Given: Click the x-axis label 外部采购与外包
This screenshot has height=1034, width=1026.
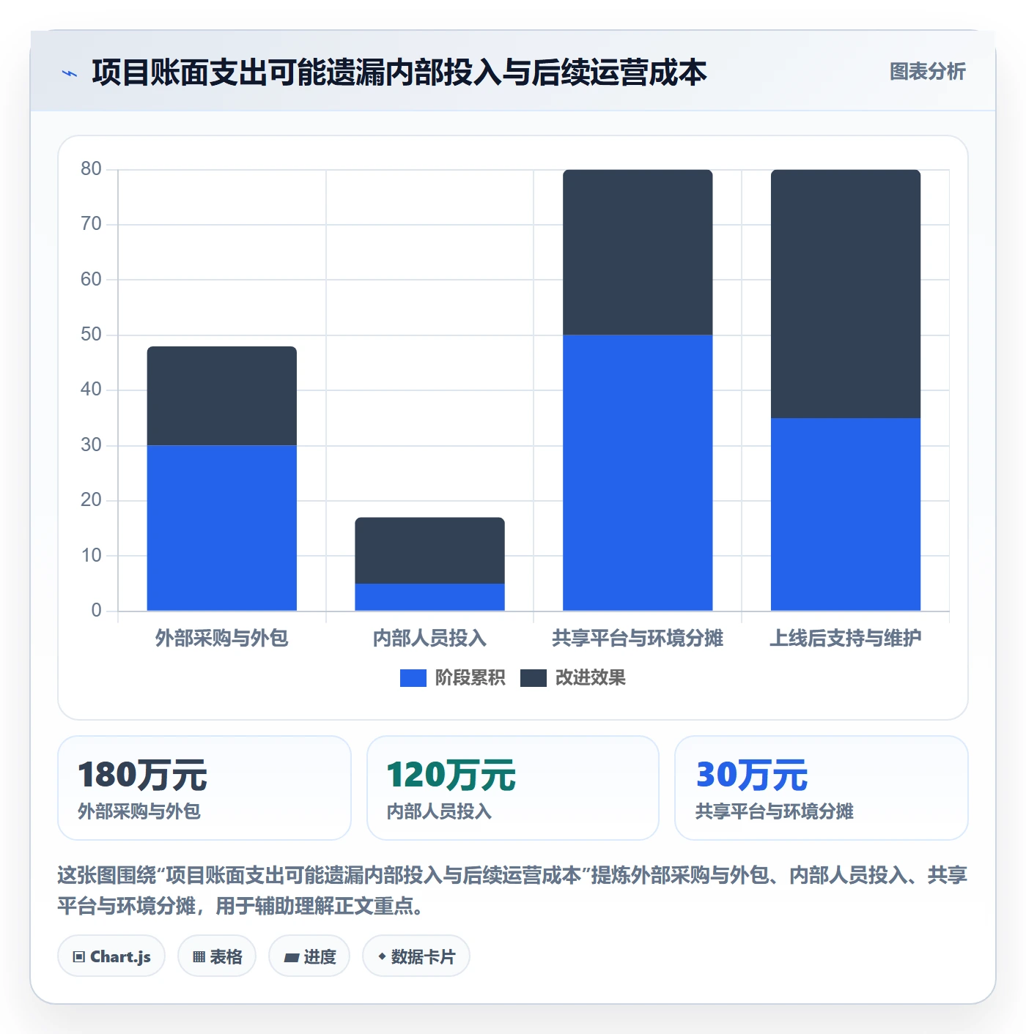Looking at the screenshot, I should 222,639.
